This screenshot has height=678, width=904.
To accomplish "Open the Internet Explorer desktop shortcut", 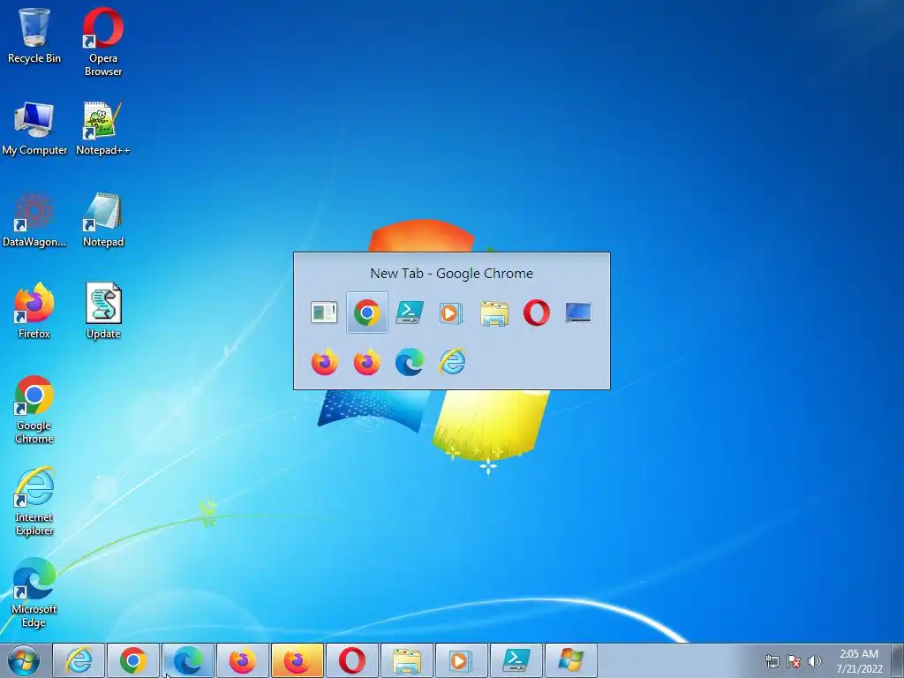I will pyautogui.click(x=34, y=501).
